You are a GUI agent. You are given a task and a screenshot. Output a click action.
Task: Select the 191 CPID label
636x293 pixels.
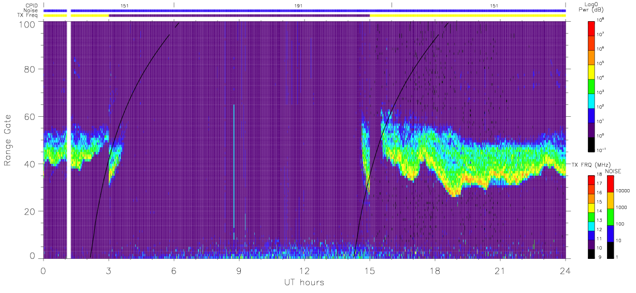(x=297, y=5)
